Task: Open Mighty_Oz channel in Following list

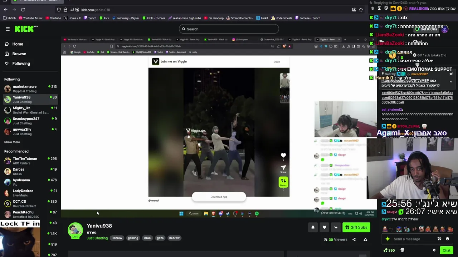Action: click(x=30, y=110)
